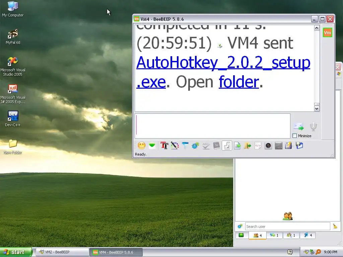
Task: Open the emoticon smiley picker
Action: [x=142, y=146]
